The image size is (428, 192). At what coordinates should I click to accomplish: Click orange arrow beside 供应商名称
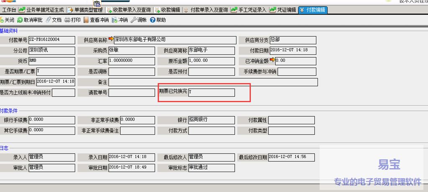click(x=111, y=39)
